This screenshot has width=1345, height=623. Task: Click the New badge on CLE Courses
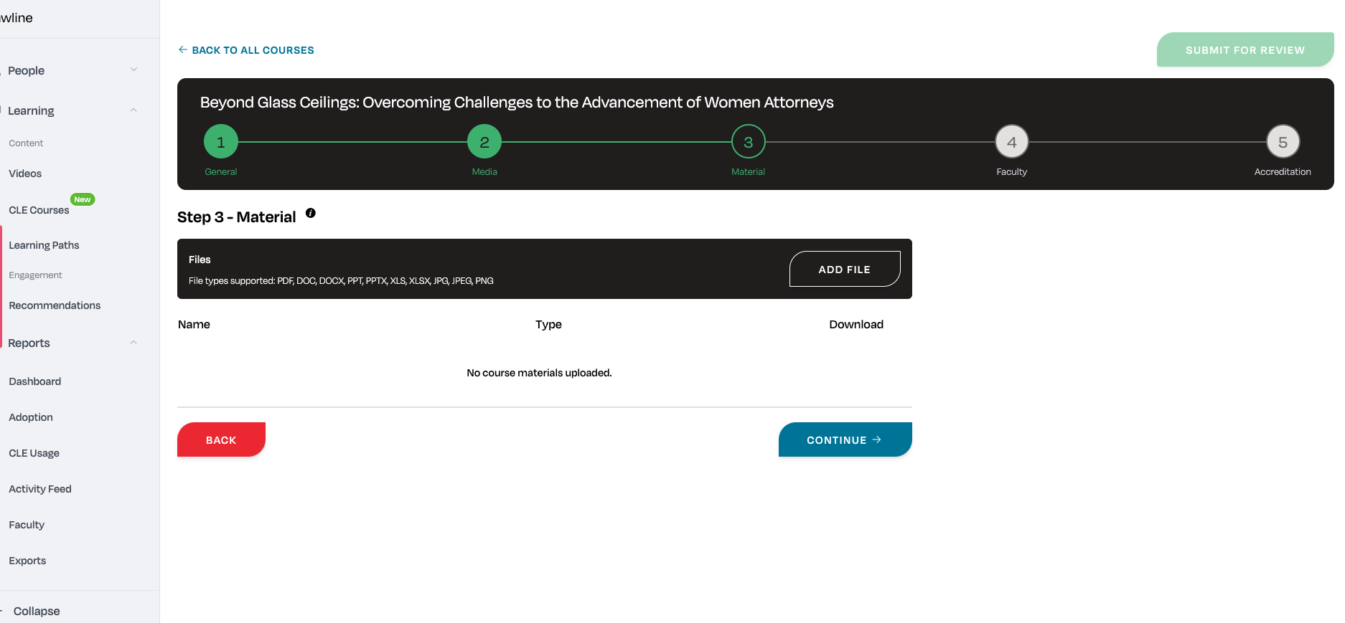(83, 199)
